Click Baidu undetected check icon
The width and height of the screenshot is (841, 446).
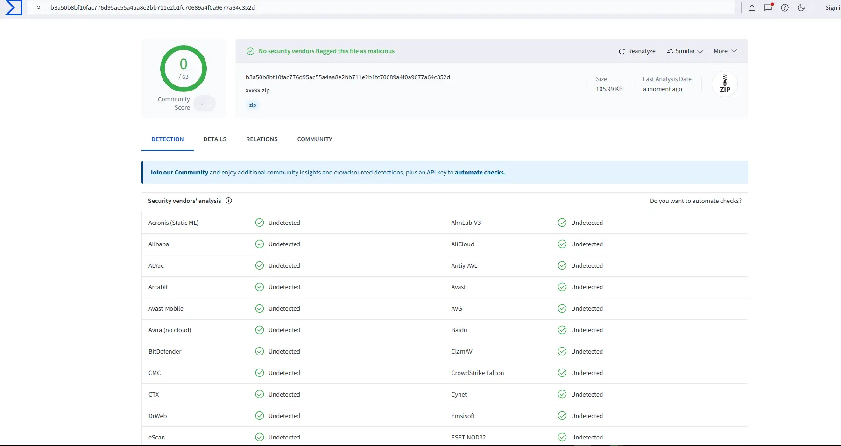pos(562,330)
